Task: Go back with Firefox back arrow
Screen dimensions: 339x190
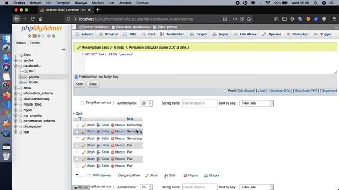Action: (16, 19)
